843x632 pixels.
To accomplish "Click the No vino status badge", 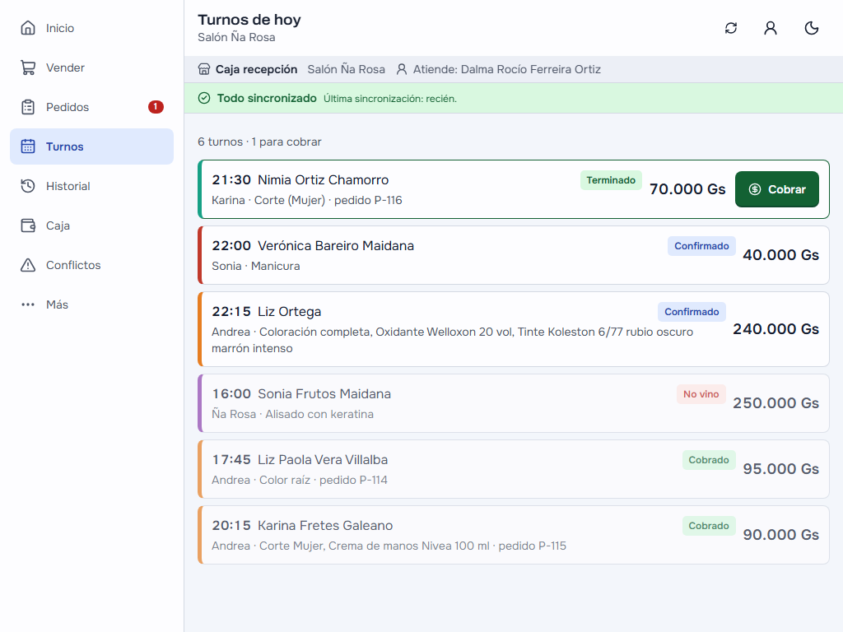I will click(701, 394).
